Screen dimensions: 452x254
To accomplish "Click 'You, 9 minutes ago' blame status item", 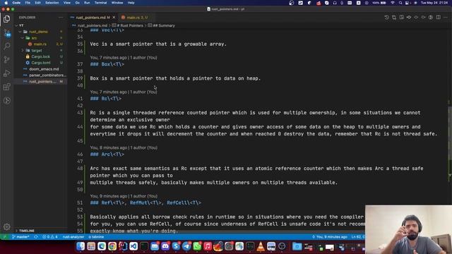I will click(330, 237).
